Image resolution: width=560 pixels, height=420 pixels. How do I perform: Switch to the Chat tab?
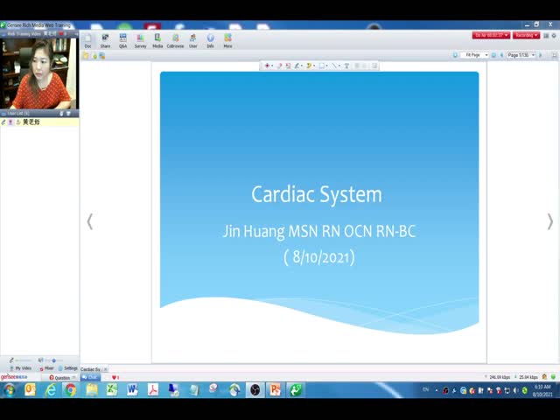pyautogui.click(x=90, y=377)
